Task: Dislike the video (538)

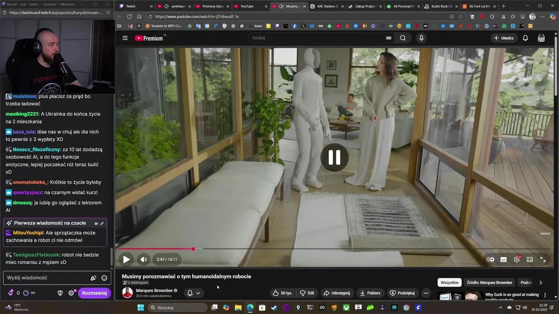Action: point(307,293)
